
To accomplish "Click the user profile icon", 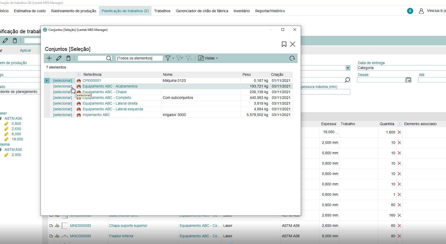I will 421,11.
